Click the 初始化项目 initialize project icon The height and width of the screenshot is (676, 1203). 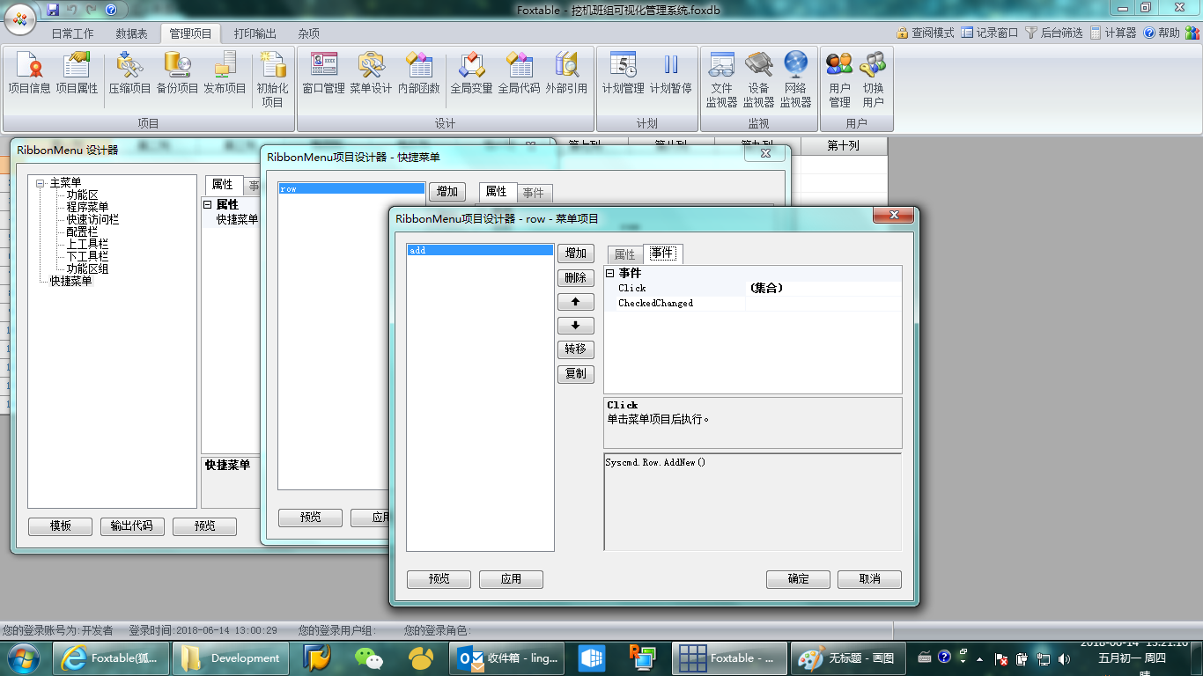coord(272,79)
